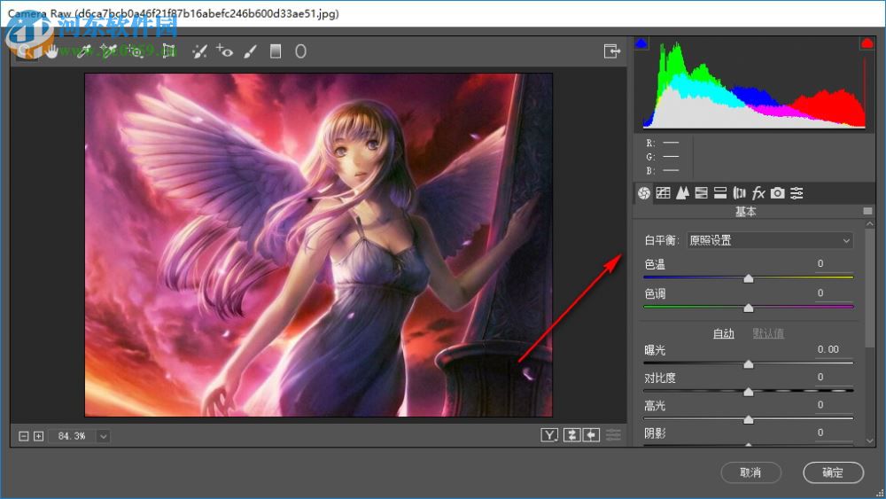Click the histogram display
Image resolution: width=886 pixels, height=499 pixels.
754,85
